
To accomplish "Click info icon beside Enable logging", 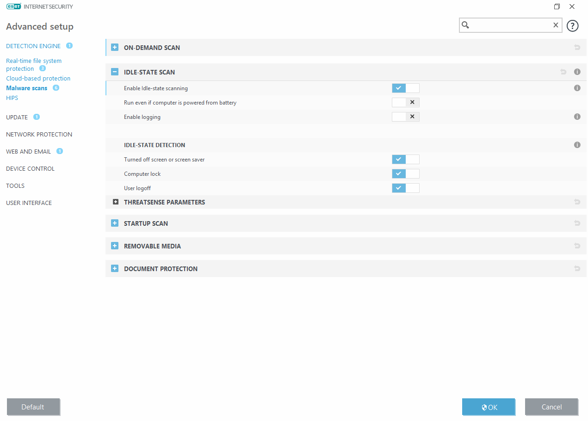I will (x=577, y=117).
